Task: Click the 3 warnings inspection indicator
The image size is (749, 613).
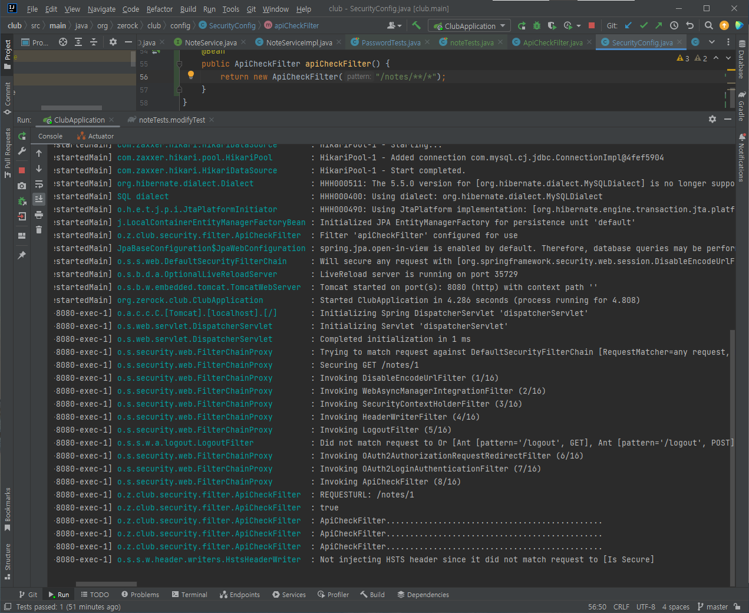Action: [x=683, y=58]
